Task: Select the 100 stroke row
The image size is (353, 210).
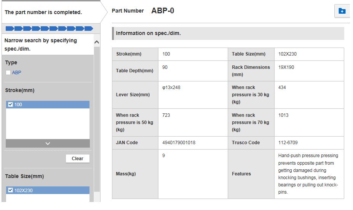Action: pos(48,105)
